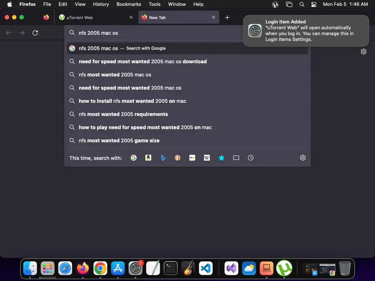This screenshot has width=375, height=281.
Task: Open the Firefox application menu
Action: [x=27, y=4]
